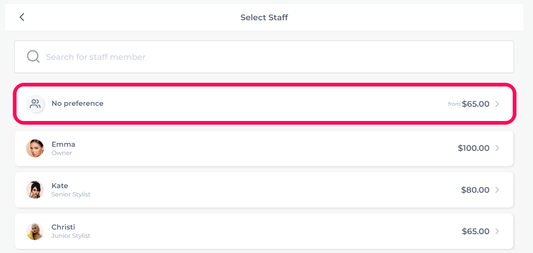Click the $80.00 price label
Viewport: 533px width, 253px height.
(475, 190)
